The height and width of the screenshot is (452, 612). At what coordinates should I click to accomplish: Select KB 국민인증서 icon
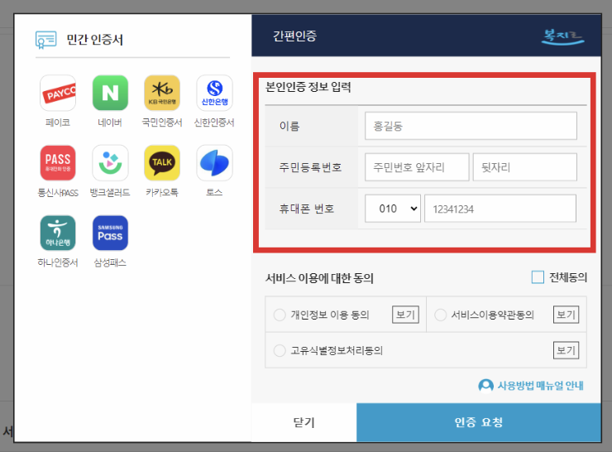tap(162, 93)
